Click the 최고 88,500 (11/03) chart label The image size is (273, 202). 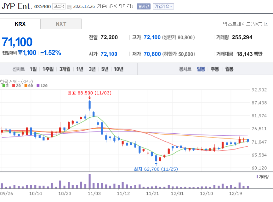[x=89, y=93]
